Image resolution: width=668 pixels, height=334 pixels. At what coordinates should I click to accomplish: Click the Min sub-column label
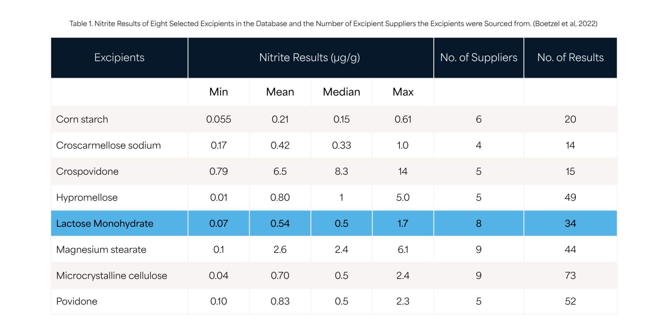[x=218, y=92]
